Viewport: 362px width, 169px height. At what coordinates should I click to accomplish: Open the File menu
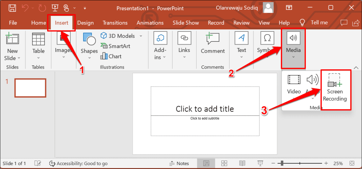tap(13, 23)
